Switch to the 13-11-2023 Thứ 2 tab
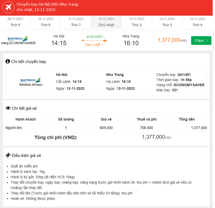The width and height of the screenshot is (215, 208). click(x=137, y=22)
